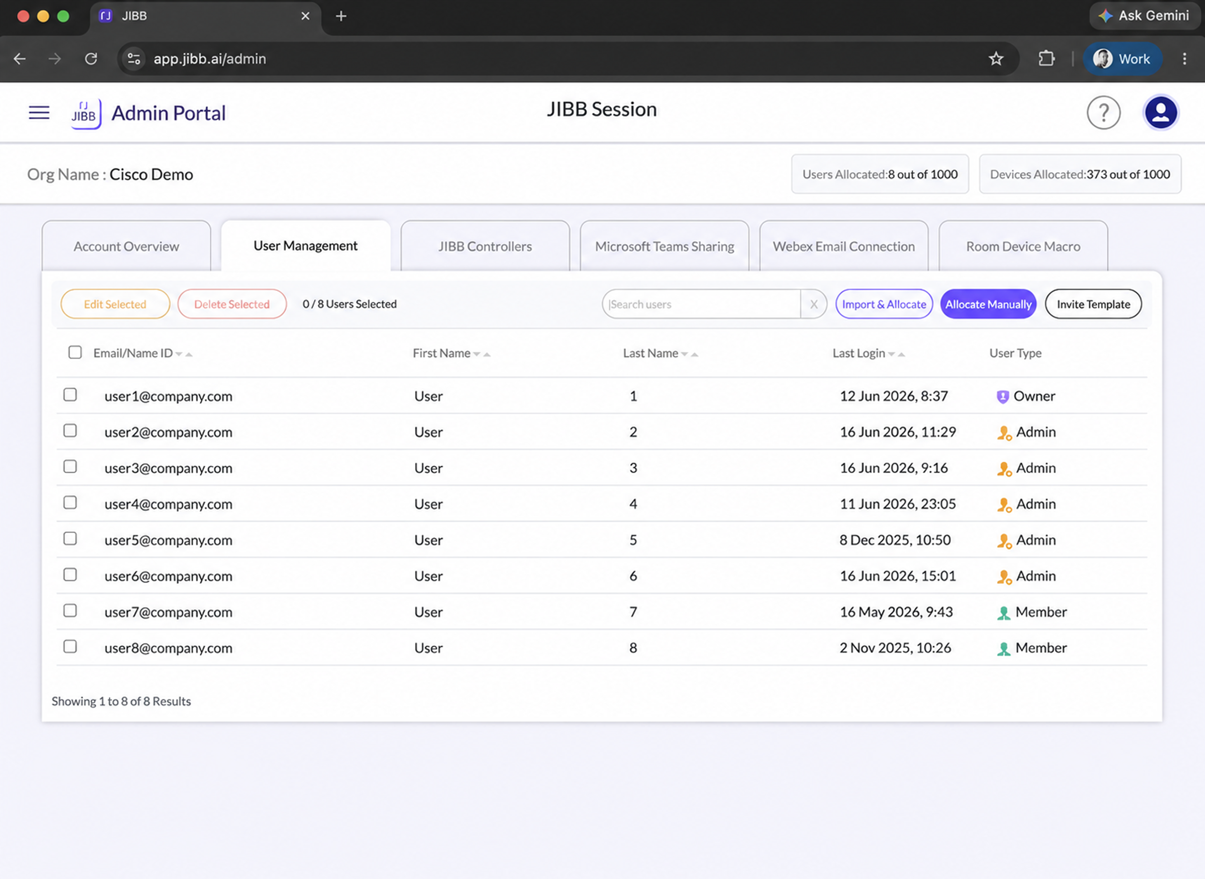
Task: Switch to Webex Email Connection tab
Action: tap(843, 247)
